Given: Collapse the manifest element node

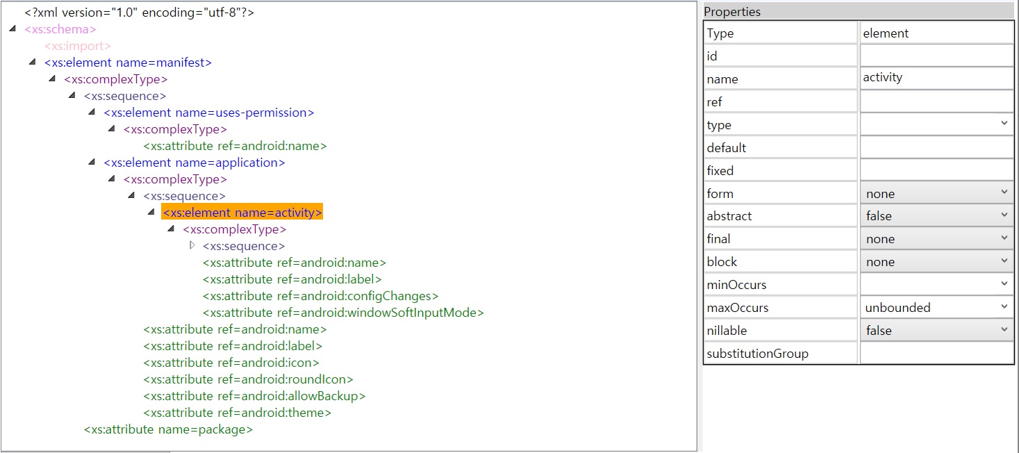Looking at the screenshot, I should click(32, 63).
